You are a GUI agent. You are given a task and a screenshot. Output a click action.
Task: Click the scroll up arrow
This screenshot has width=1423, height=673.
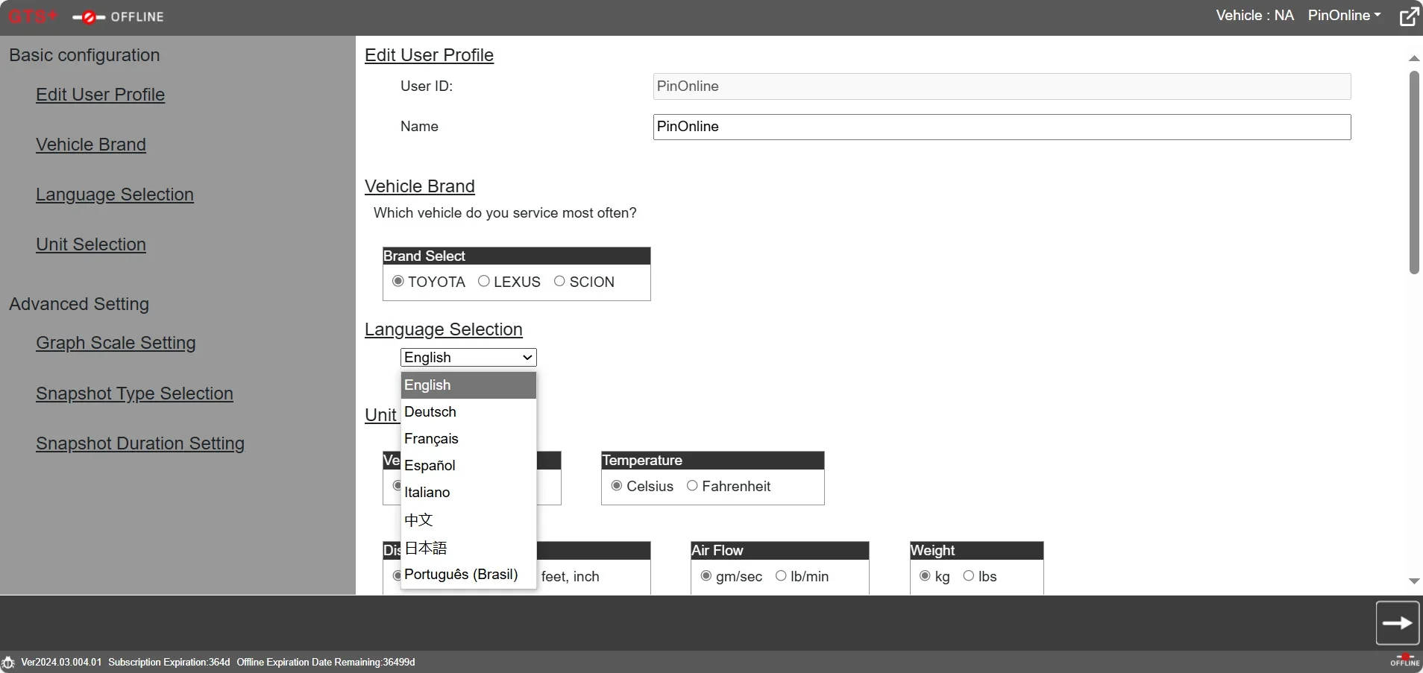click(x=1413, y=58)
